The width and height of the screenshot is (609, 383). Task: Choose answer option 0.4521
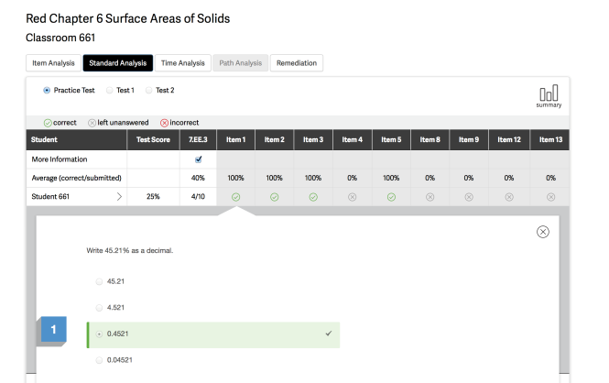(99, 334)
